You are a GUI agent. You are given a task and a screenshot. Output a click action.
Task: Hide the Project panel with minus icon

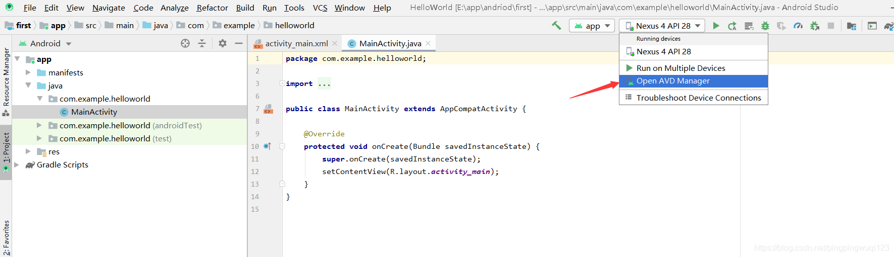pos(239,43)
